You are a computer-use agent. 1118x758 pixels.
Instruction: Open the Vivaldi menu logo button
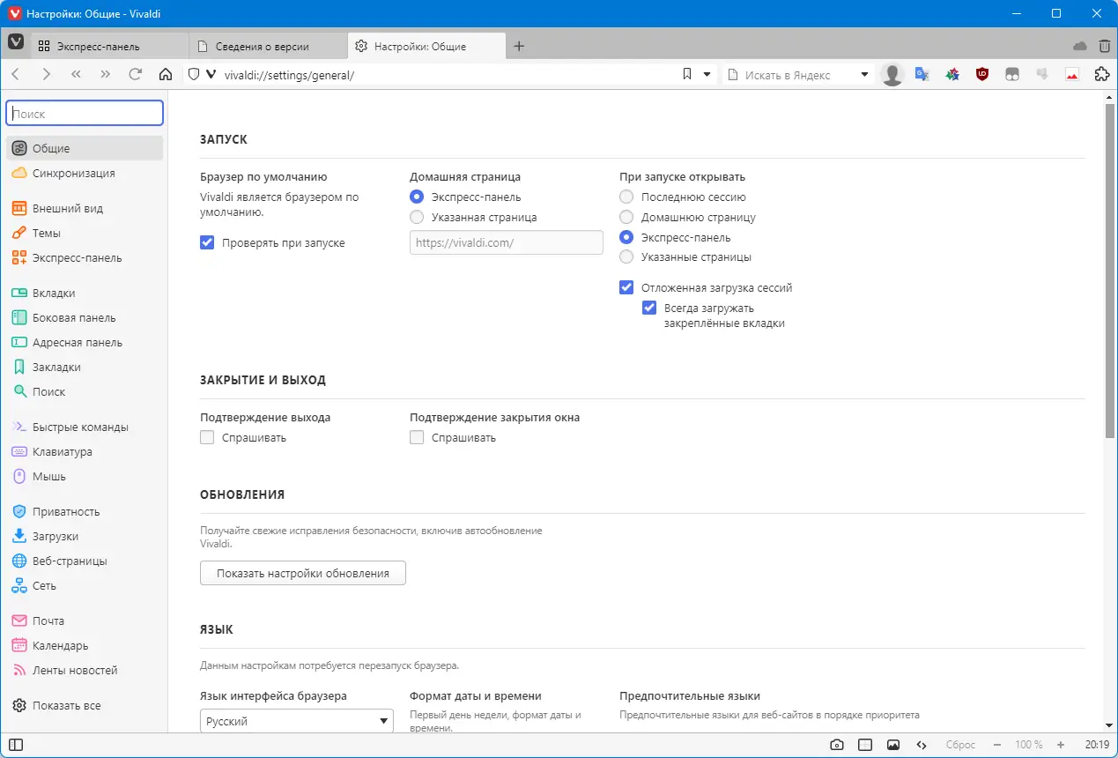16,42
